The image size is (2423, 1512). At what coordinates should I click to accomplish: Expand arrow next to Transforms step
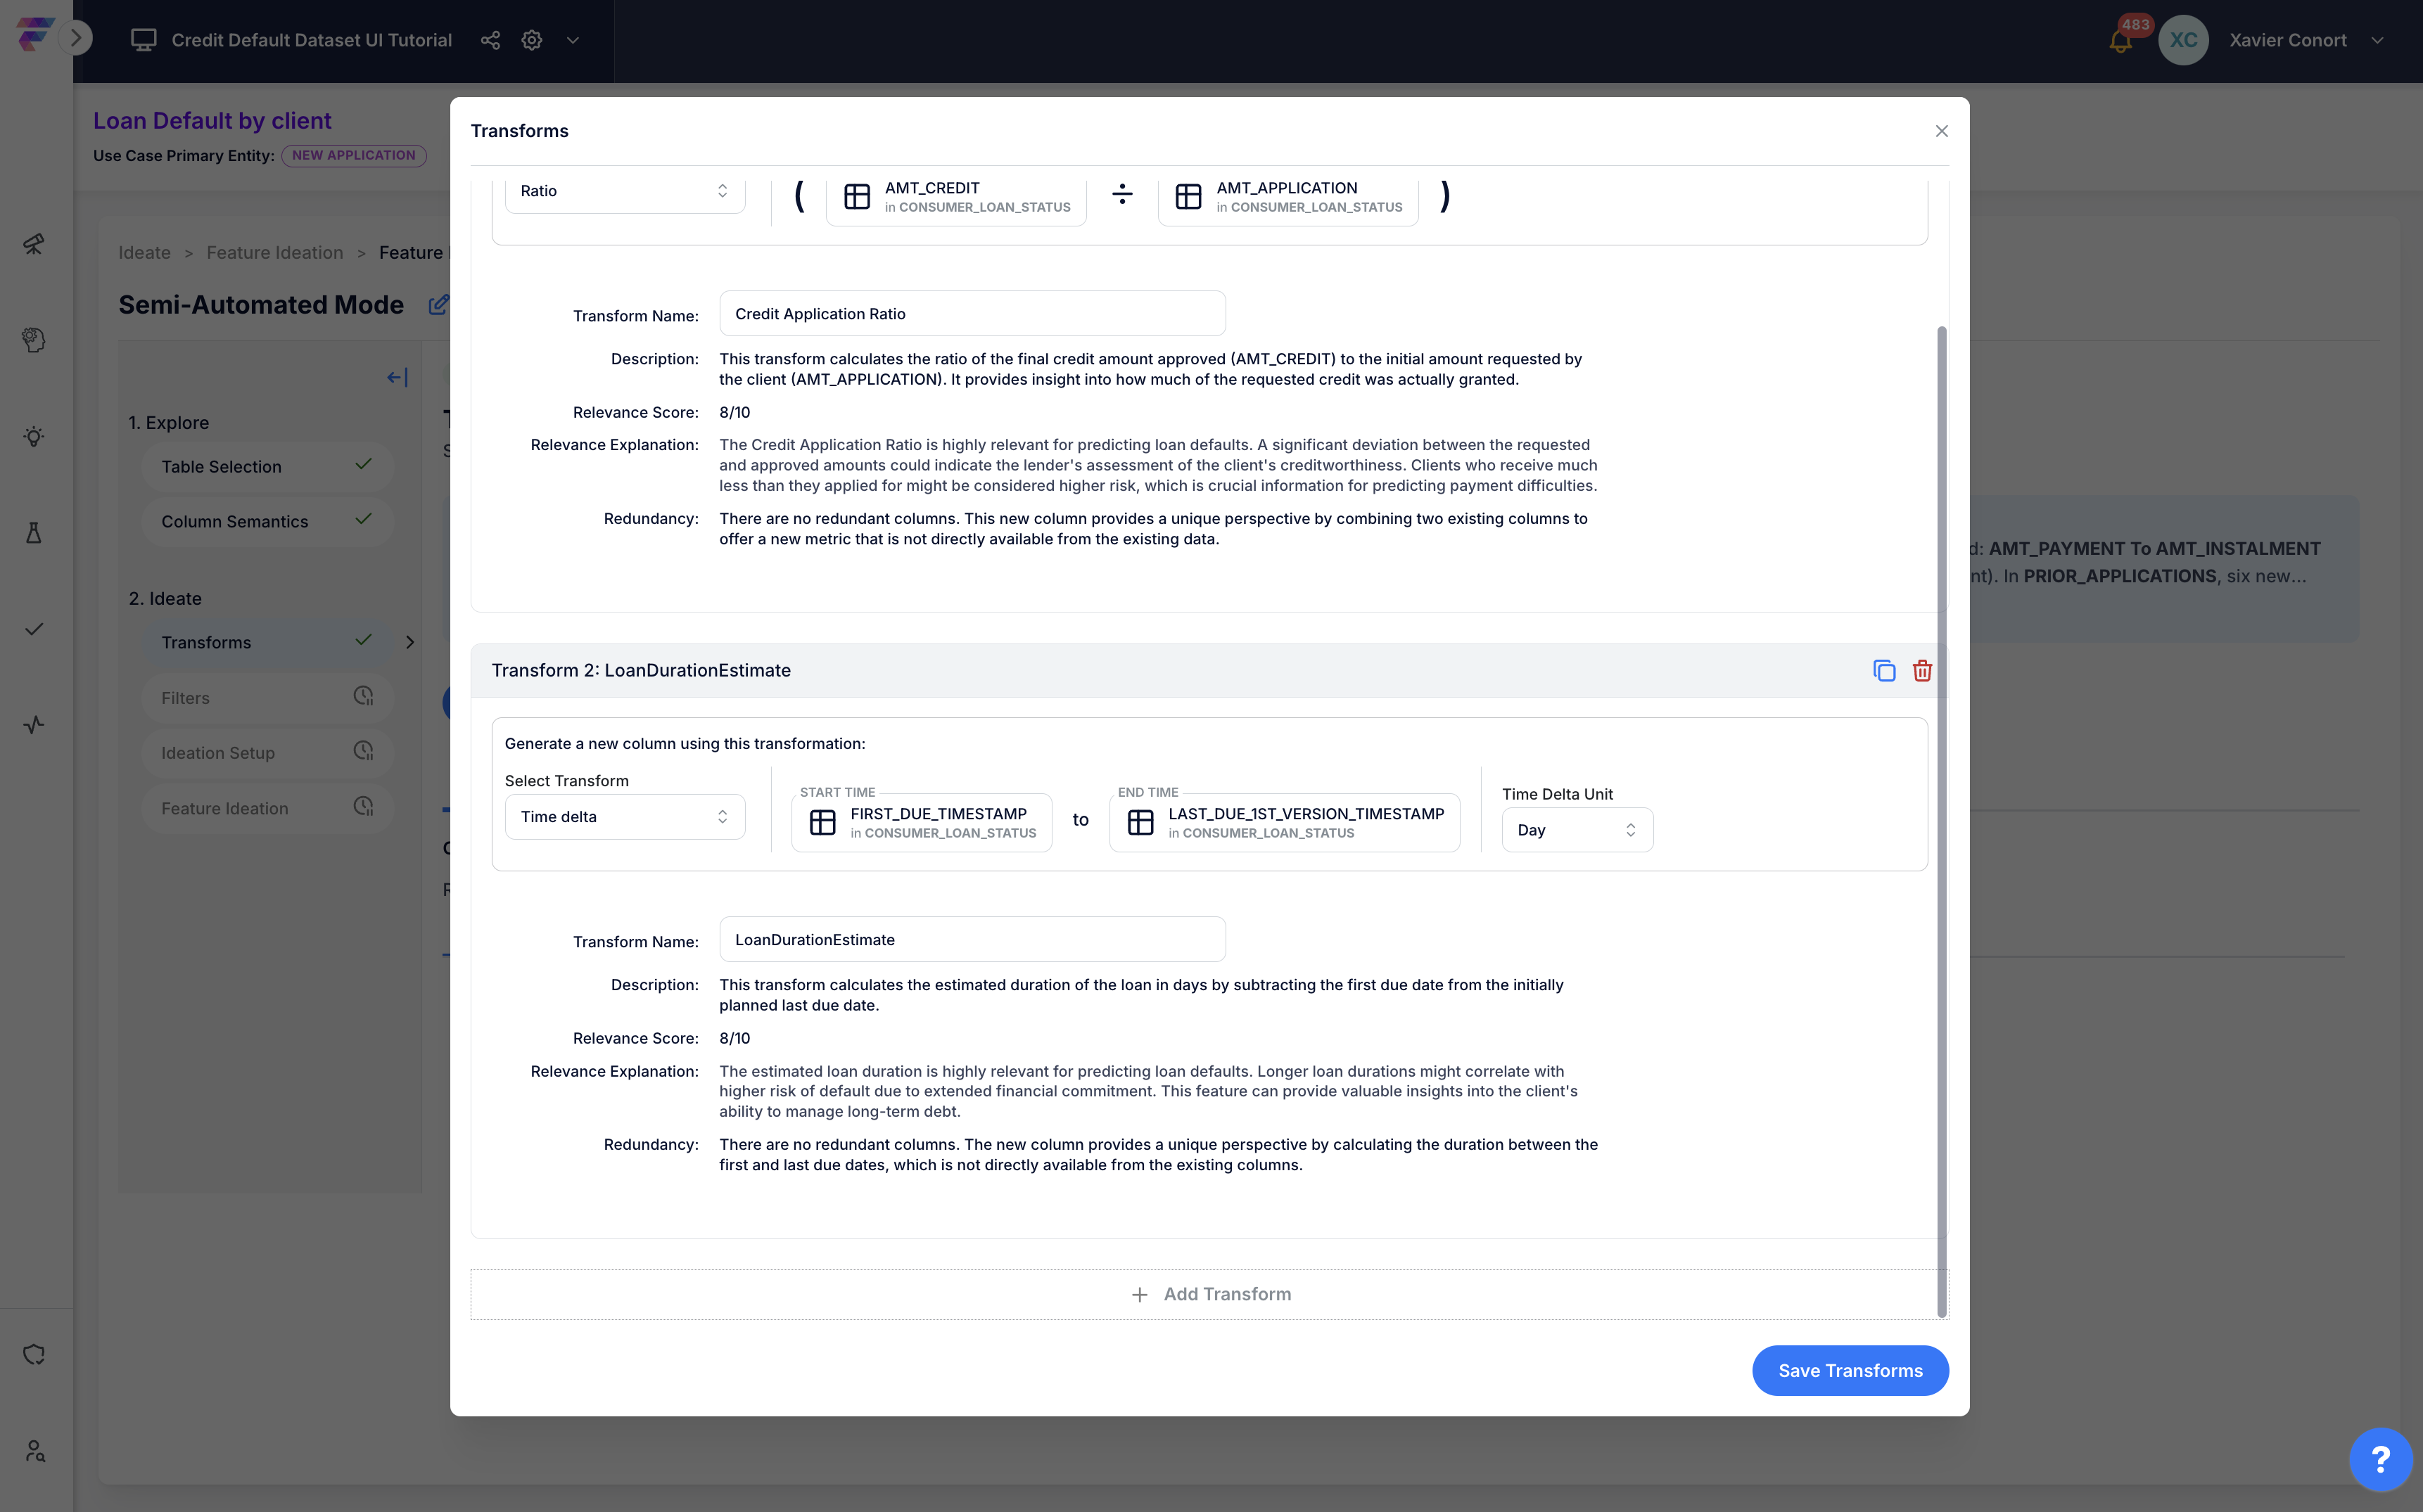(x=410, y=642)
